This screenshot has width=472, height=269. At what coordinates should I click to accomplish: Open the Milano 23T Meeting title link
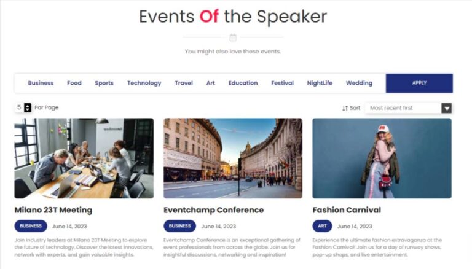click(x=53, y=210)
